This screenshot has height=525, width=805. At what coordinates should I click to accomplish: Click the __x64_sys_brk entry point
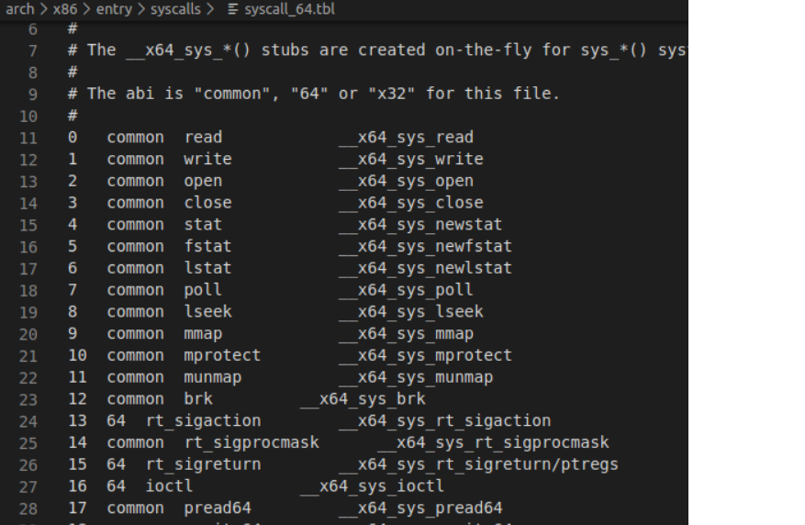[x=363, y=399]
